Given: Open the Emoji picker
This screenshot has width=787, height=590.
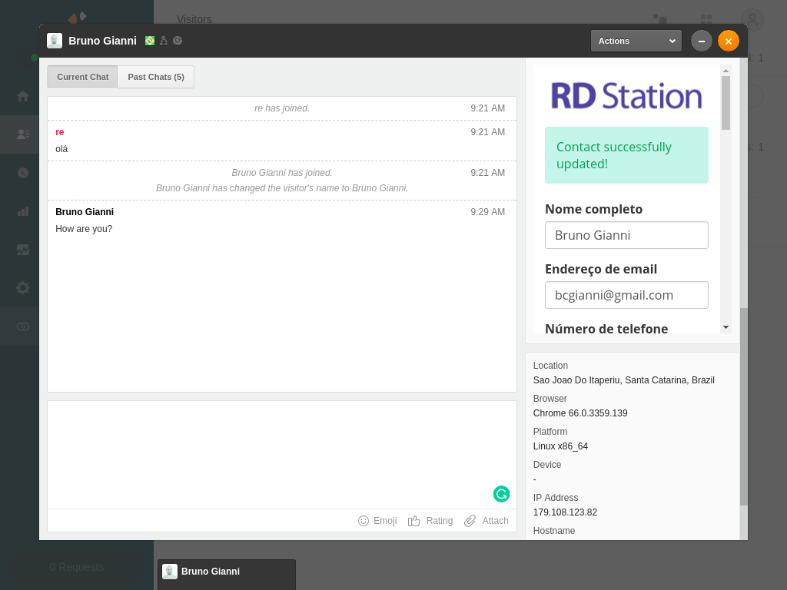Looking at the screenshot, I should (x=377, y=521).
